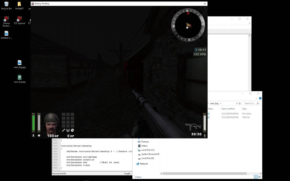The image size is (290, 181).
Task: Open the address bar history dropdown
Action: pyautogui.click(x=237, y=103)
